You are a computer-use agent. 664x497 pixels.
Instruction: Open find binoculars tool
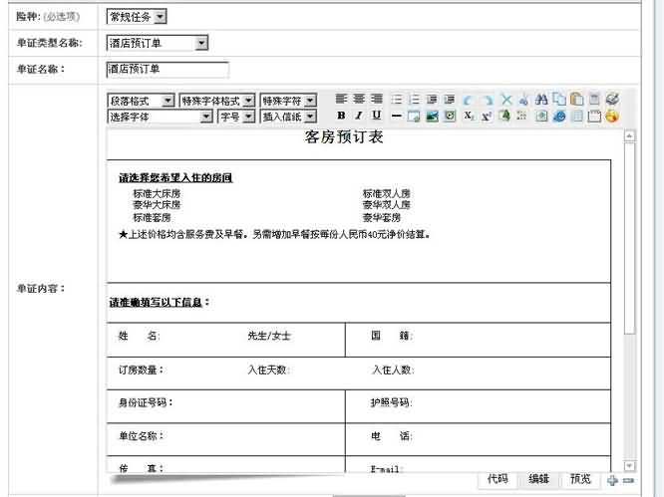541,100
